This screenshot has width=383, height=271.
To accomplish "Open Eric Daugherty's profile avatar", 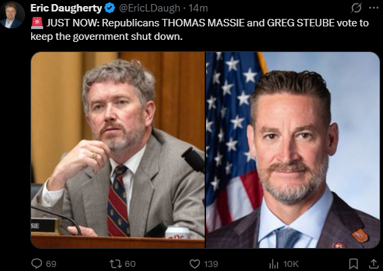I will pos(12,15).
